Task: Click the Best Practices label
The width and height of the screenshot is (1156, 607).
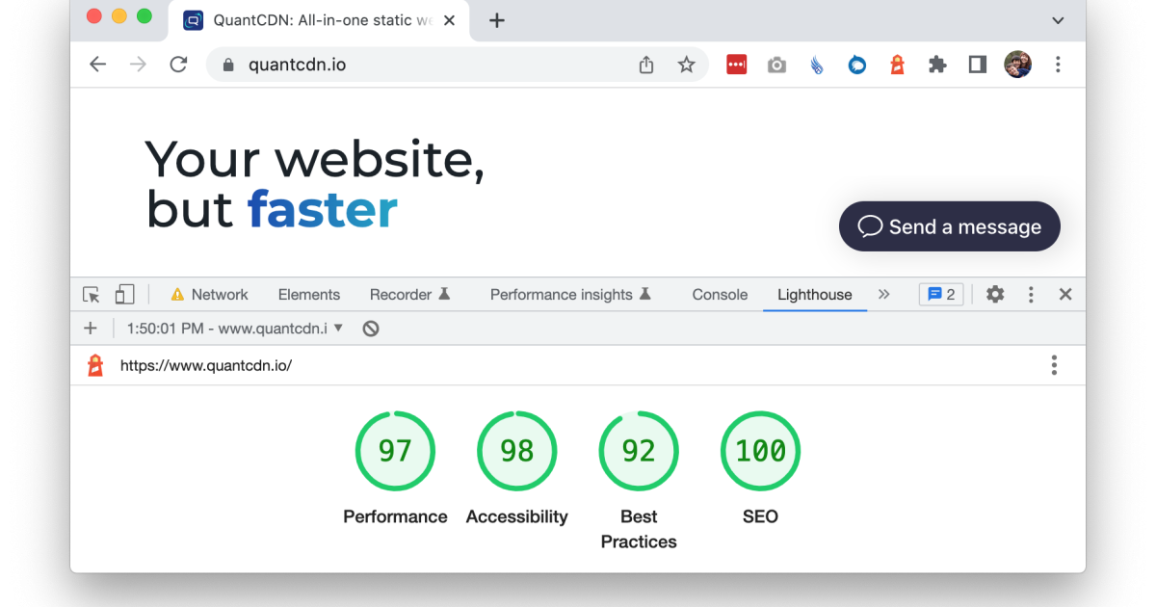Action: 639,529
